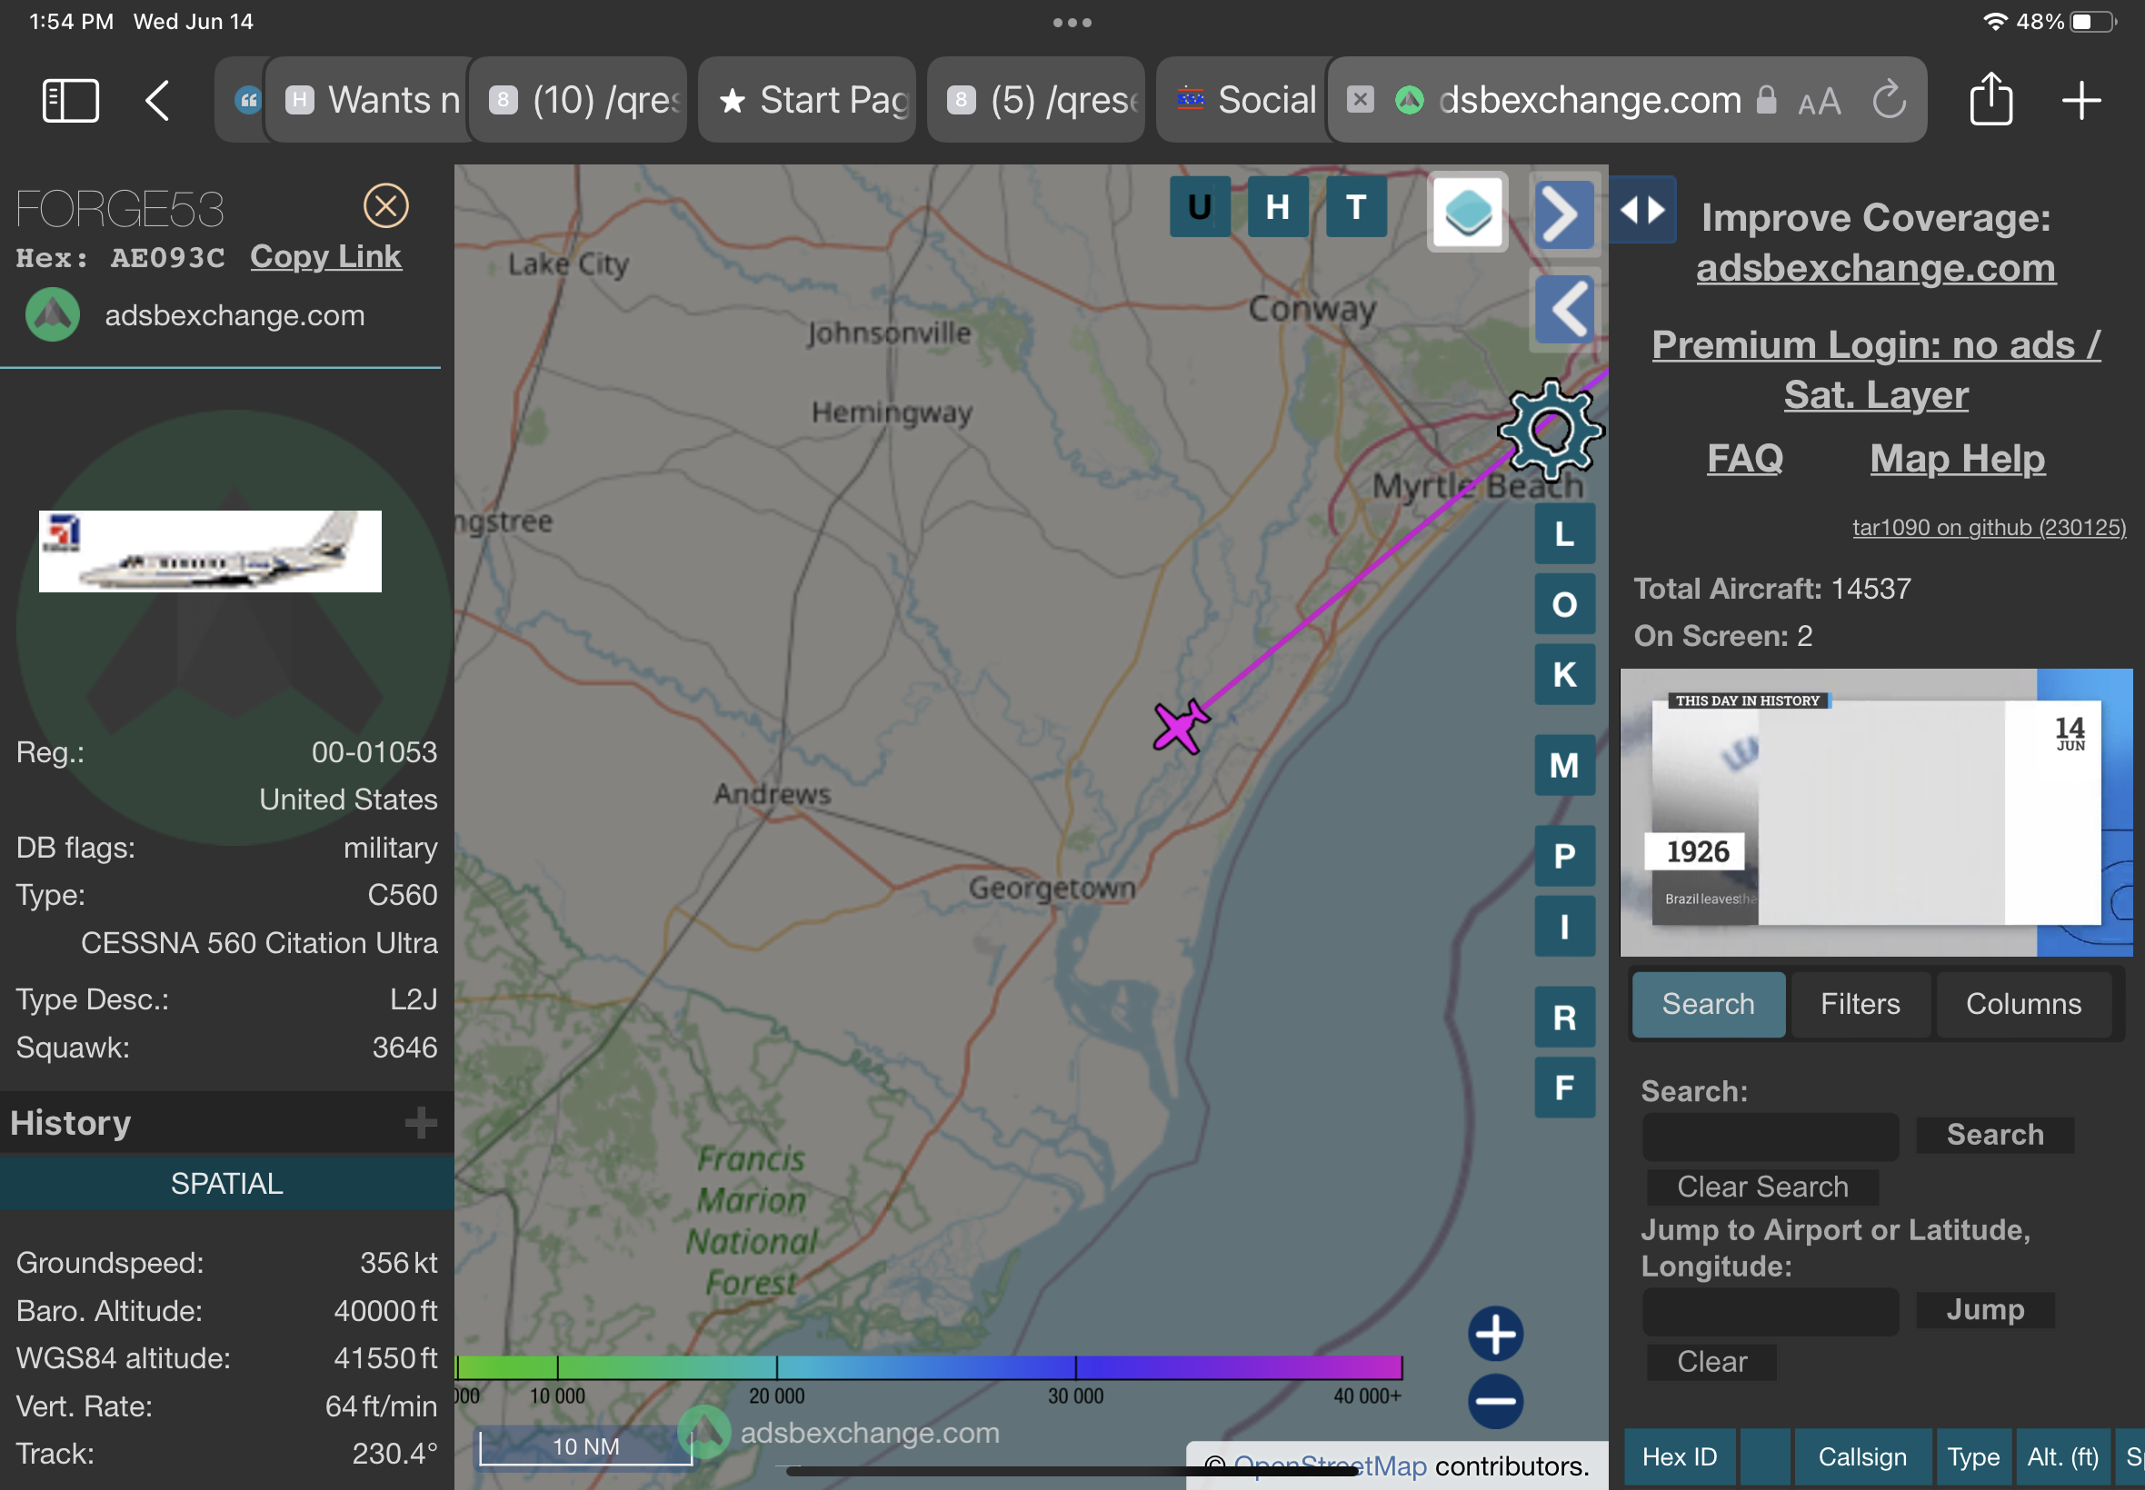
Task: Switch to the Search tab
Action: [x=1708, y=1004]
